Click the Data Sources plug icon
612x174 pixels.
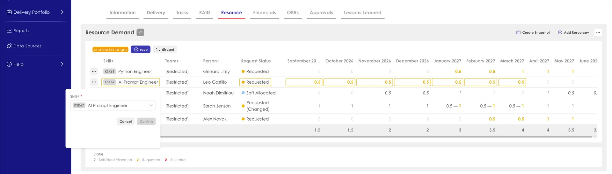click(x=9, y=46)
